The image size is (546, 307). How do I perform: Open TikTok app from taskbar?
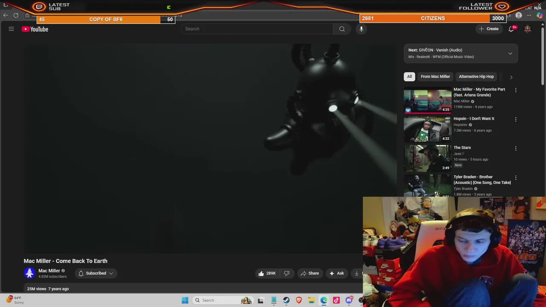[337, 300]
